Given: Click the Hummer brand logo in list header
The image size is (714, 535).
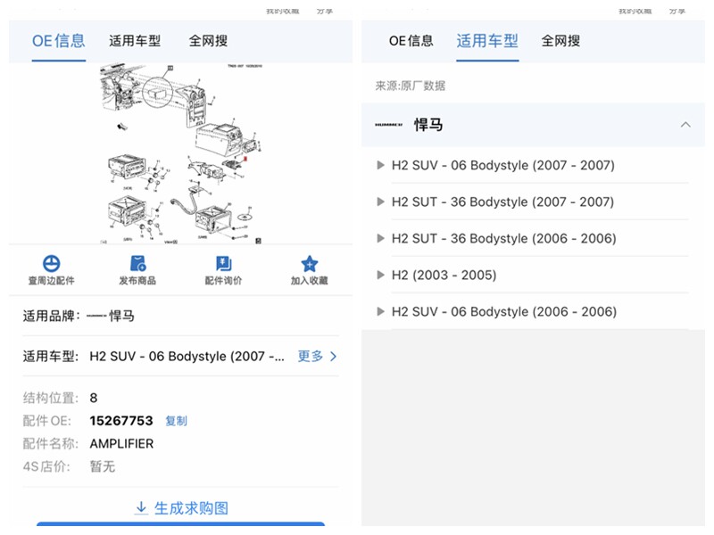Looking at the screenshot, I should (x=388, y=125).
